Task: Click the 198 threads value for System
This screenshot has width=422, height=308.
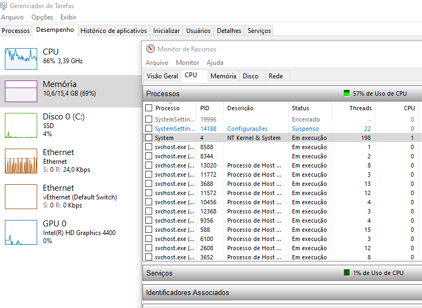Action: 366,138
